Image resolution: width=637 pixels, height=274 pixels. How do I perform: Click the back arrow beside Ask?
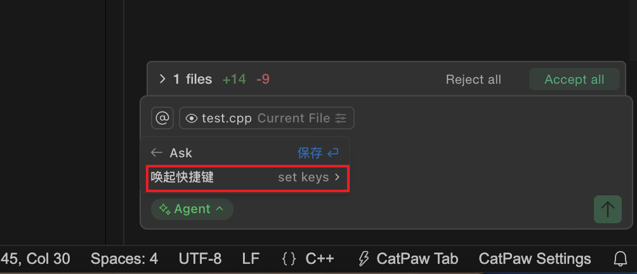(x=157, y=153)
